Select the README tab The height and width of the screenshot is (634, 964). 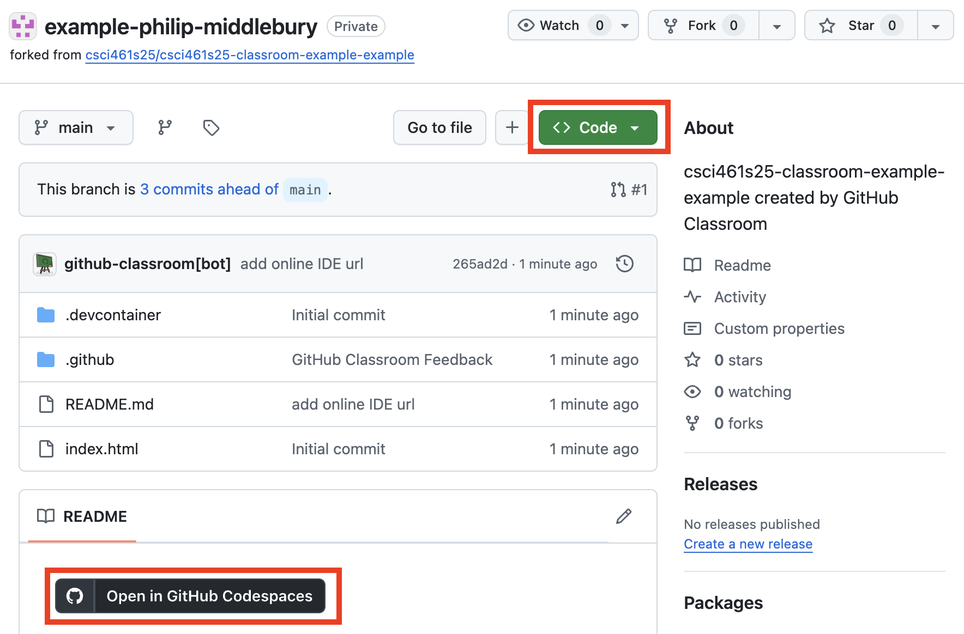[82, 516]
